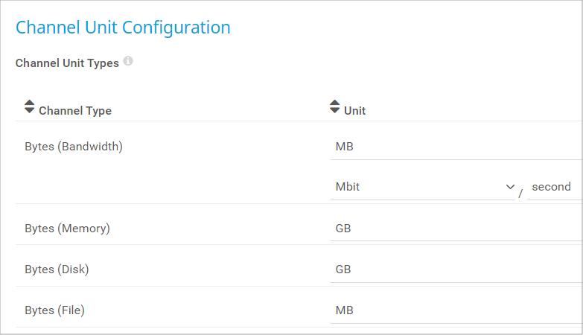Click the down arrow next to Unit header
The image size is (583, 335).
pos(334,111)
